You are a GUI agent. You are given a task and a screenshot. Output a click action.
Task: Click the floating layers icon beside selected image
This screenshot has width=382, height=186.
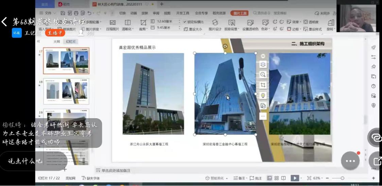263,64
